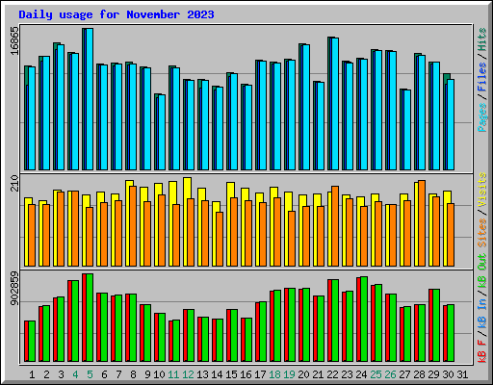Click the green kB bar for day 24
Image resolution: width=493 pixels, height=385 pixels.
click(x=364, y=320)
